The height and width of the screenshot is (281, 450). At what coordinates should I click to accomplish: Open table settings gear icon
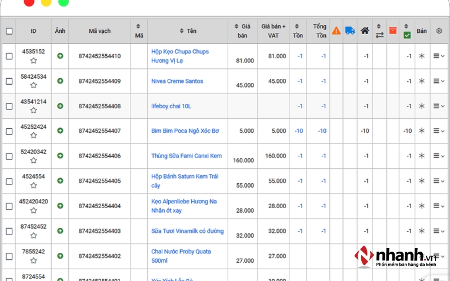point(439,31)
